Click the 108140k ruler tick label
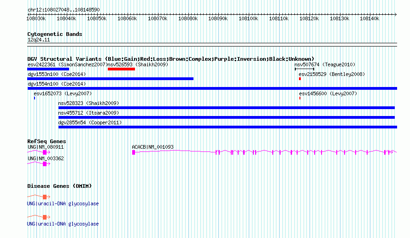The height and width of the screenshot is (238, 410). click(369, 19)
